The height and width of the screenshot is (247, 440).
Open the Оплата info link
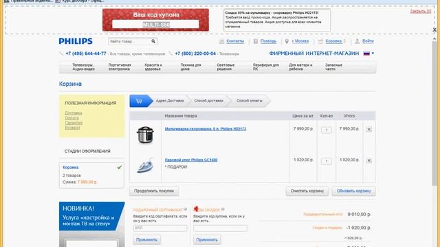(71, 118)
